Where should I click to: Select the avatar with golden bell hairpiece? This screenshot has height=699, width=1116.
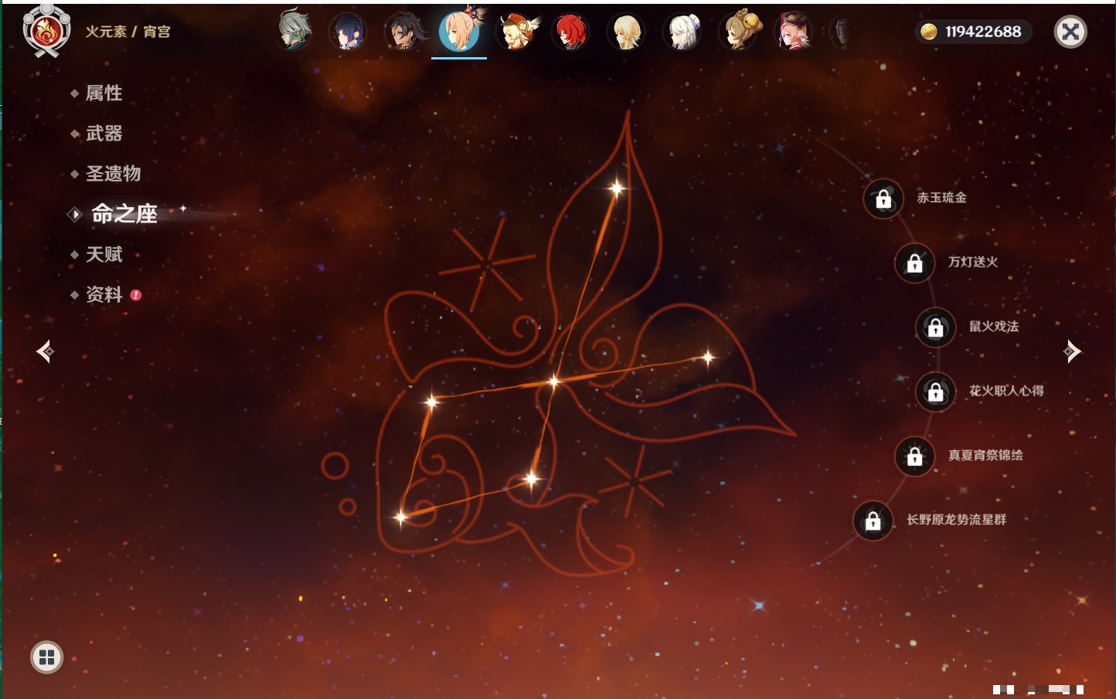pyautogui.click(x=739, y=31)
